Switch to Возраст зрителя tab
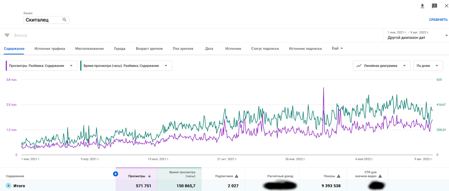The width and height of the screenshot is (449, 191). point(149,48)
